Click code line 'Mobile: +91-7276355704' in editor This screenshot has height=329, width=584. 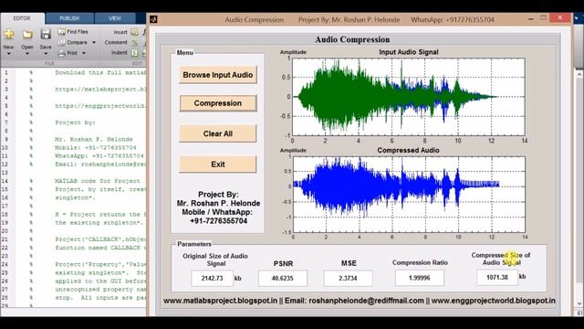click(96, 148)
